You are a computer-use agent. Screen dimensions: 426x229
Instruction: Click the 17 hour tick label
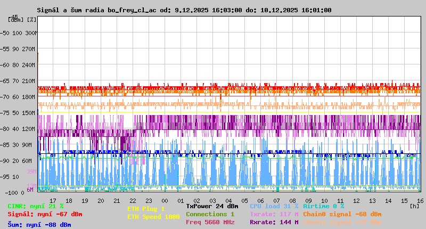(53, 201)
